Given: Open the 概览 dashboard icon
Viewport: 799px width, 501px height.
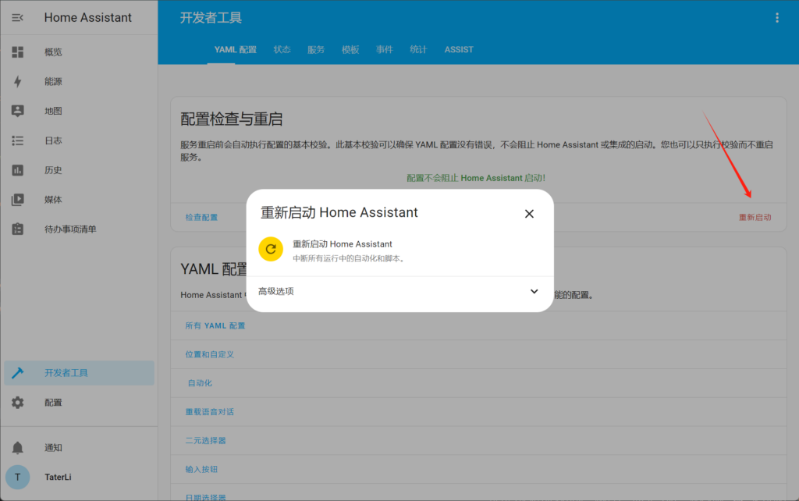Looking at the screenshot, I should (18, 52).
